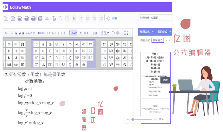Toggle italic formatting (I)
Screen dimensions: 223x132
click(81, 18)
